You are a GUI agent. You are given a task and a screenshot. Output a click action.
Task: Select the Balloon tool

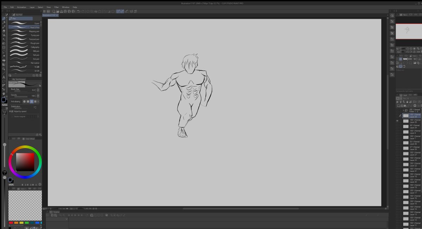point(4,81)
